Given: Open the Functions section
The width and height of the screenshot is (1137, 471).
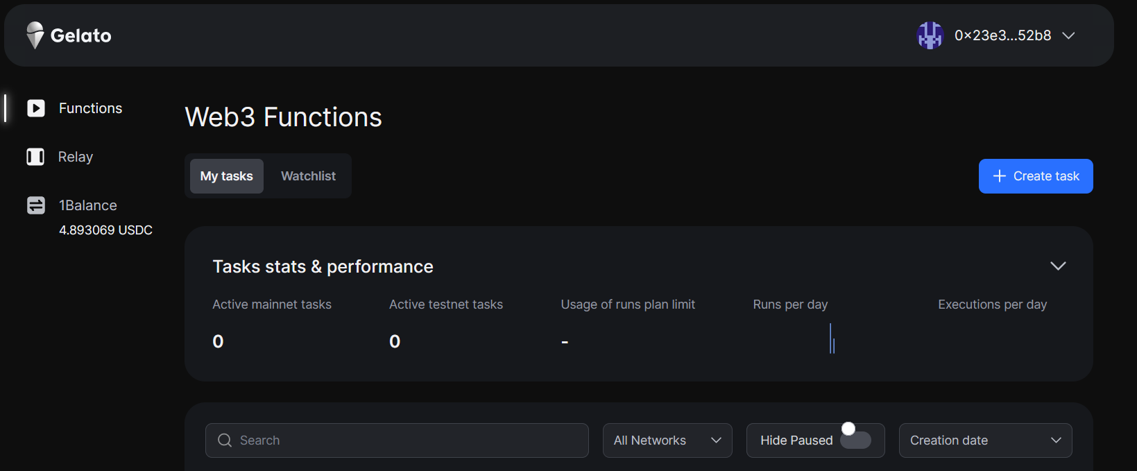Looking at the screenshot, I should [x=90, y=108].
